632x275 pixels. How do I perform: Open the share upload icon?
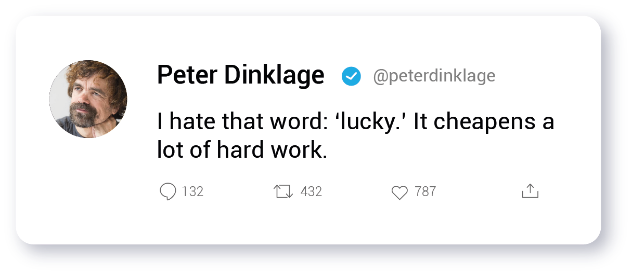coord(530,191)
